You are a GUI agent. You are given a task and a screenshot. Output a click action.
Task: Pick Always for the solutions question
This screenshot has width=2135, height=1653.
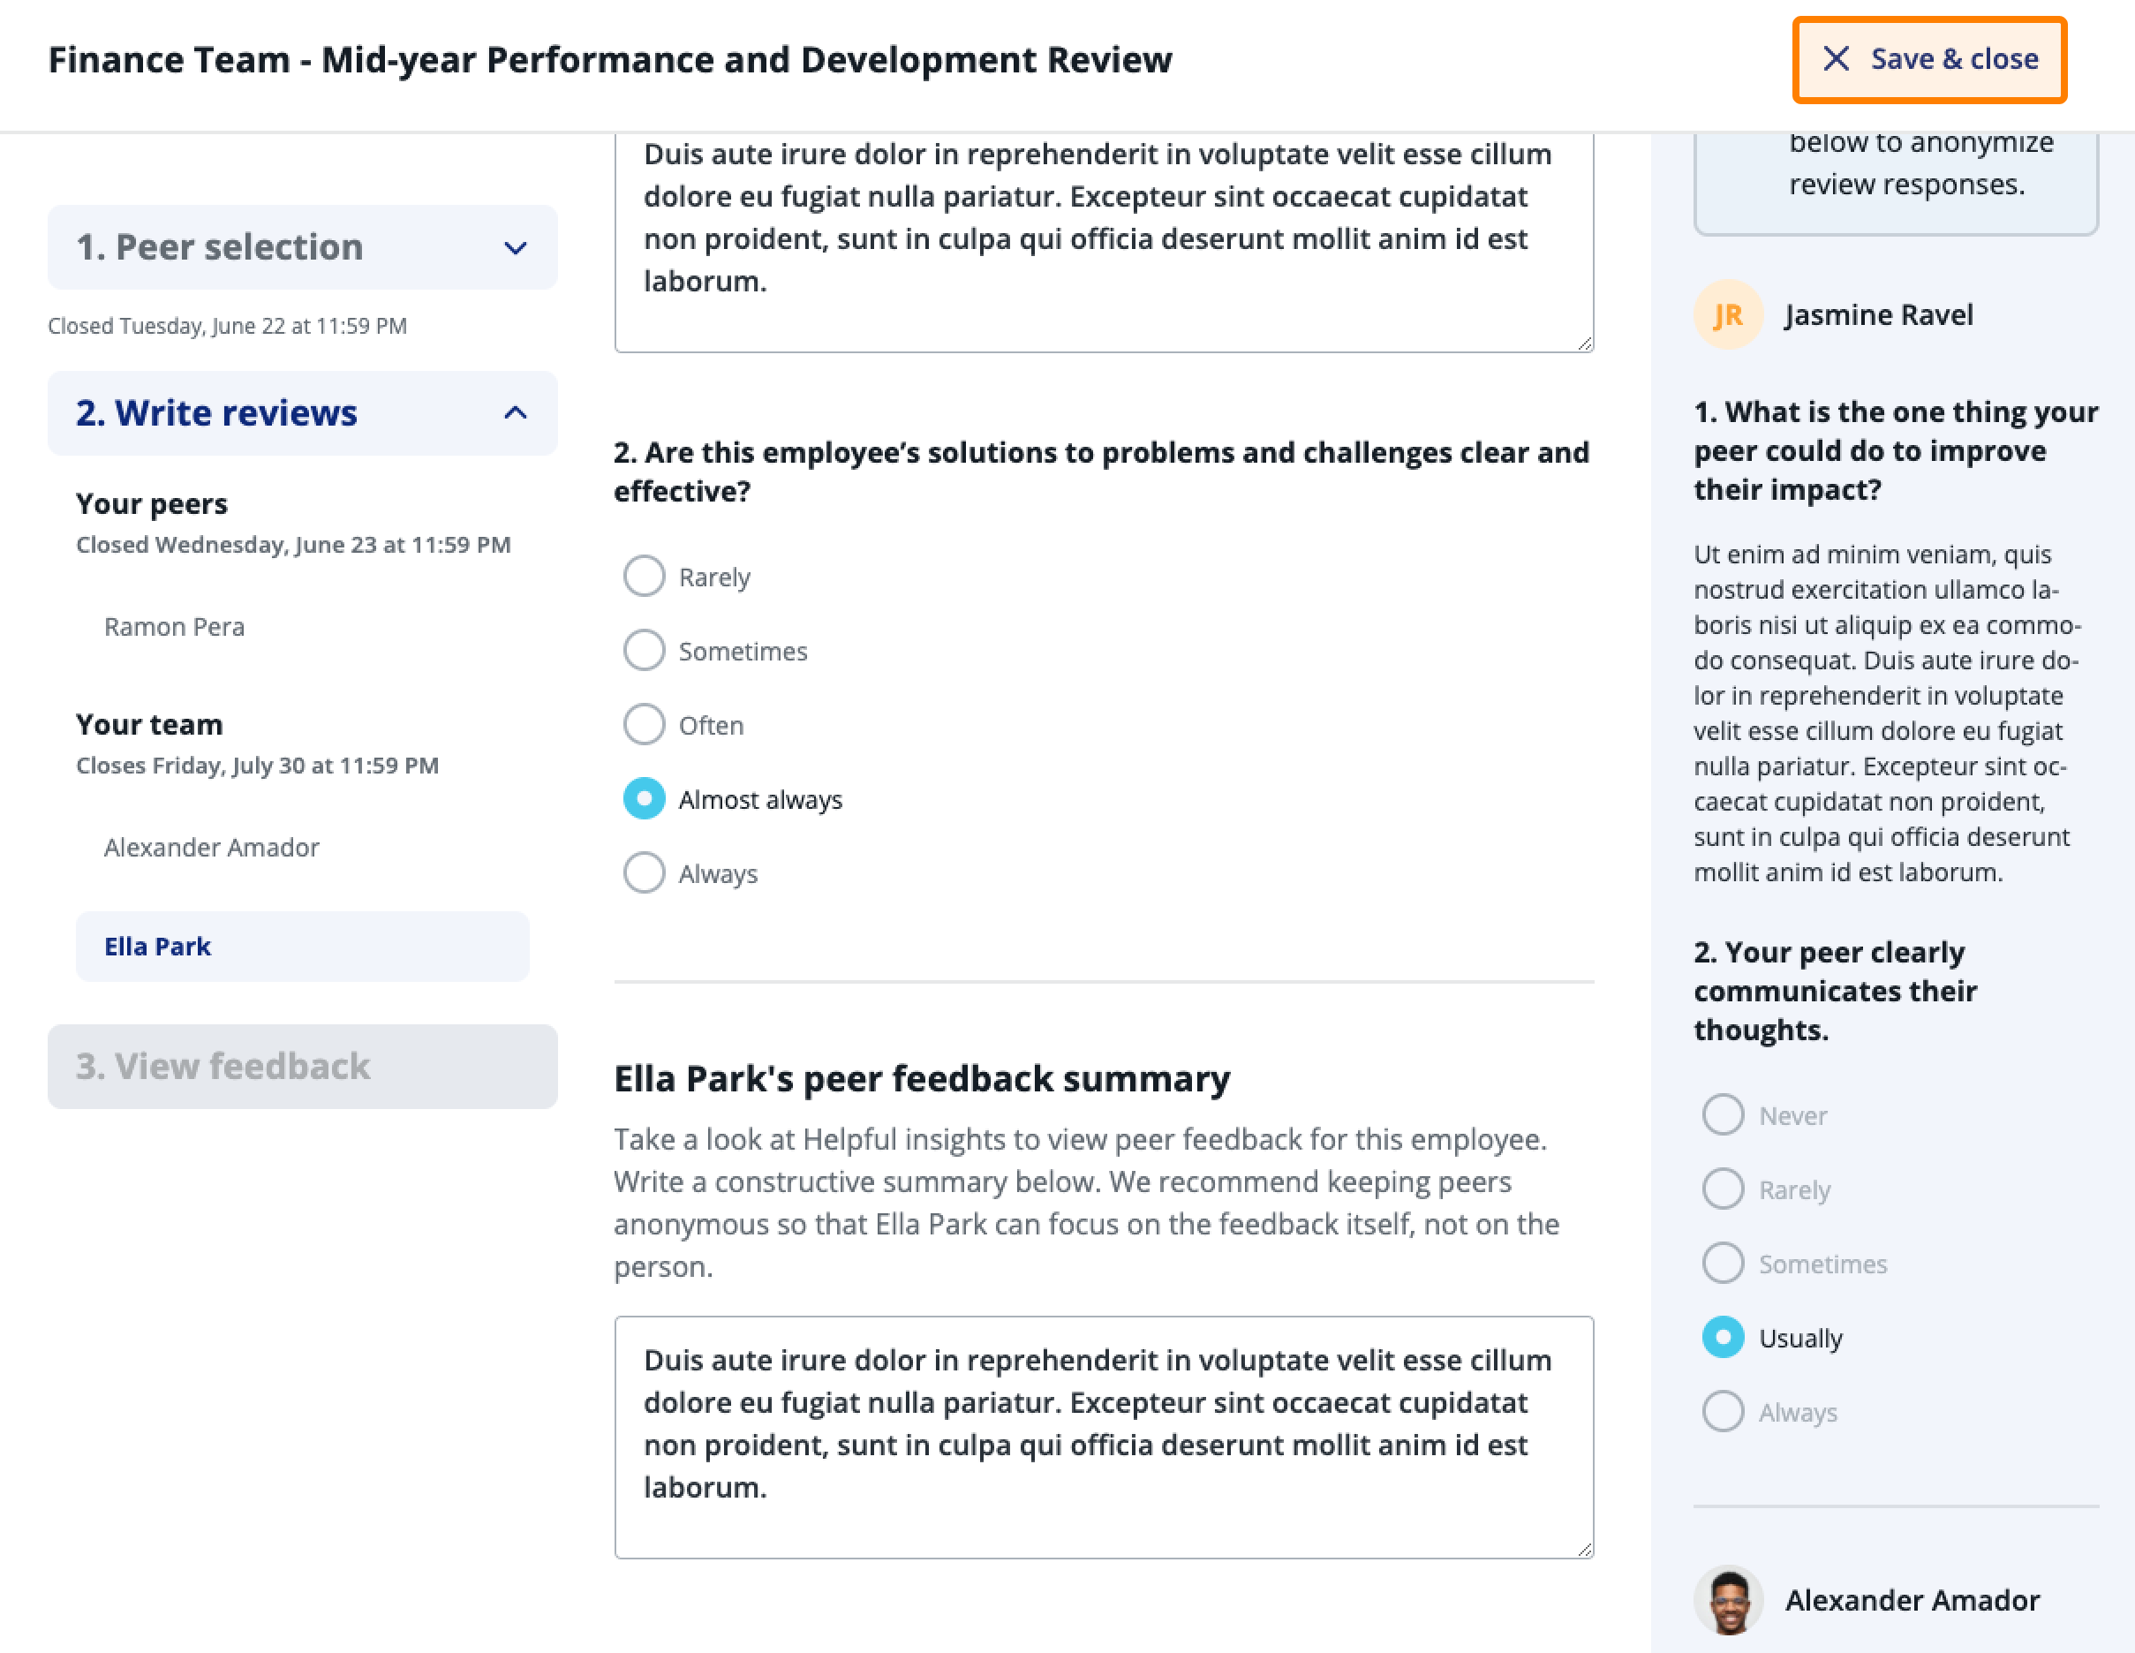pos(645,873)
